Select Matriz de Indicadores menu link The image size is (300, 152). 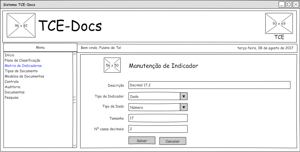point(23,66)
